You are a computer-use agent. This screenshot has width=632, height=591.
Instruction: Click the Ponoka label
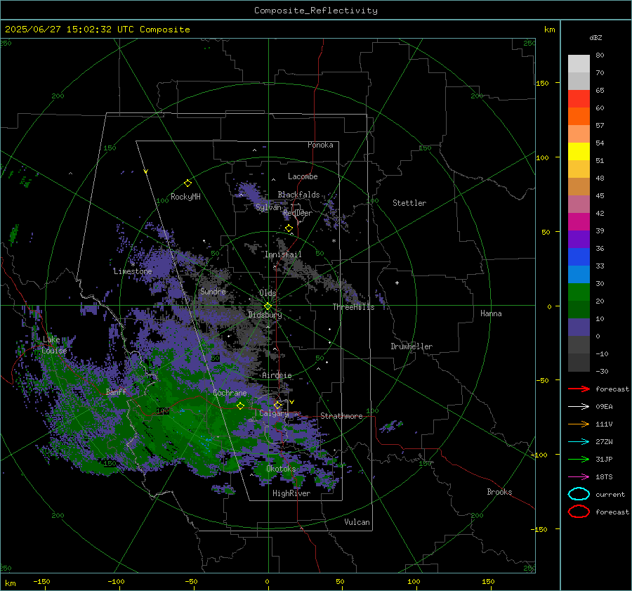point(320,145)
